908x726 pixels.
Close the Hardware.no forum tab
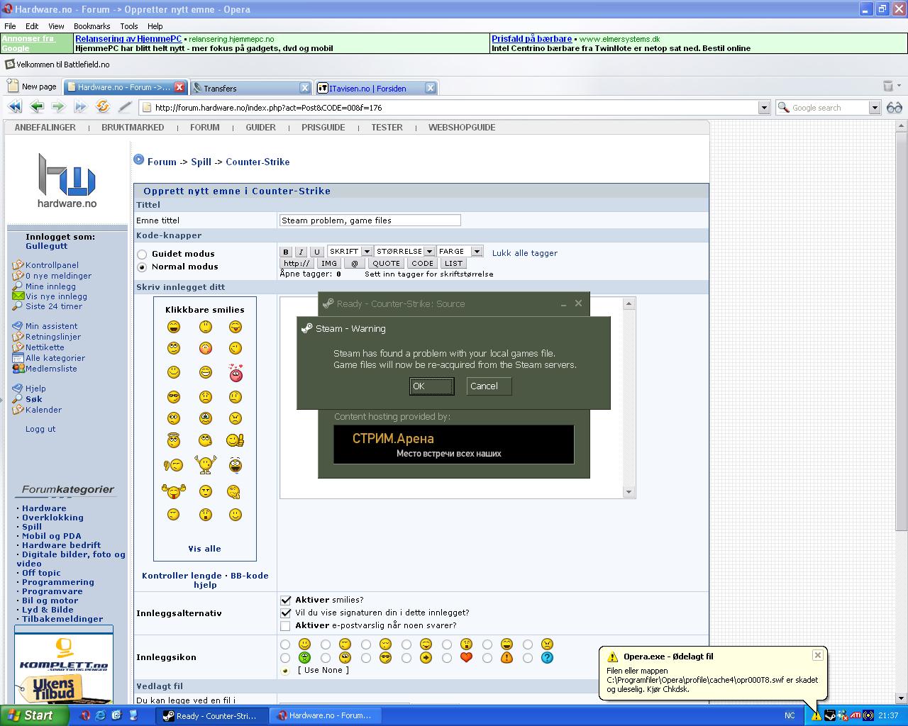tap(179, 87)
